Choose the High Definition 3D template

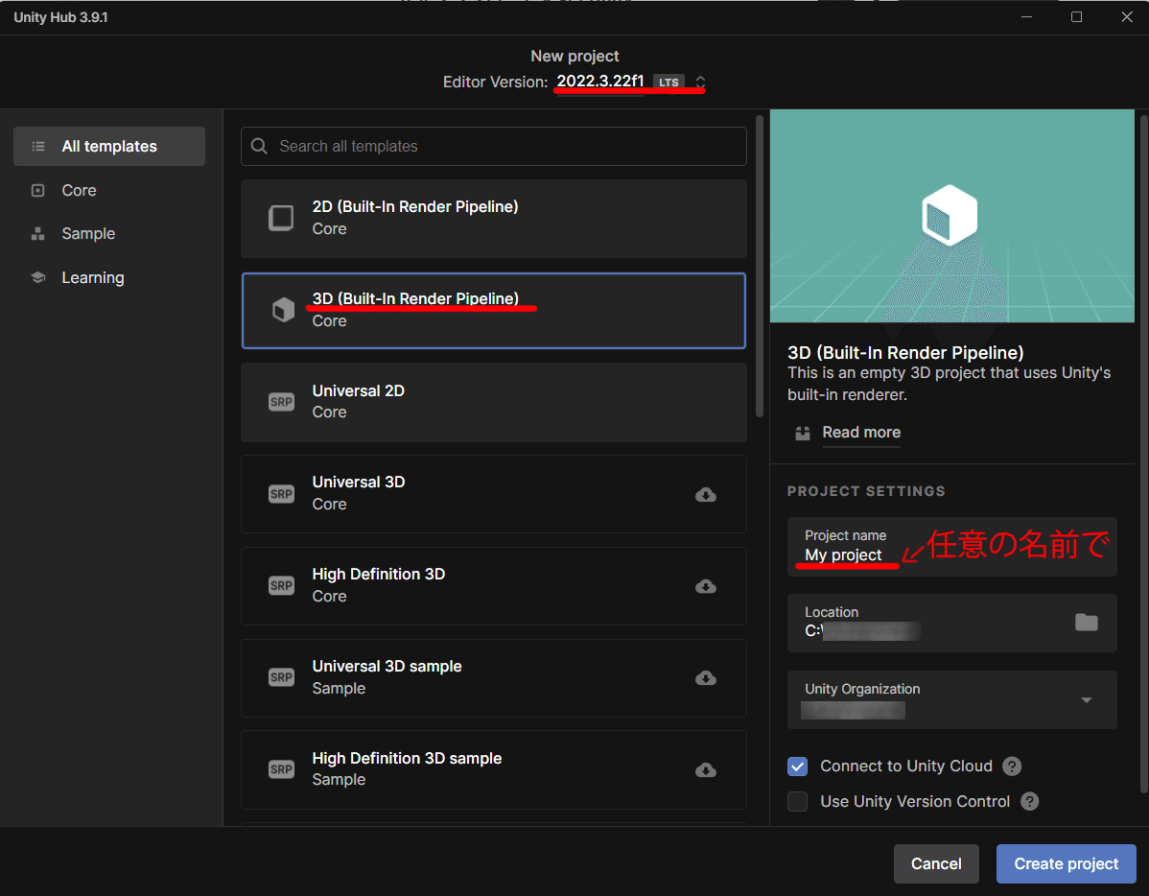[x=494, y=586]
